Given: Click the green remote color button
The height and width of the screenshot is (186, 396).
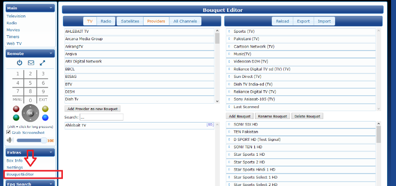Looking at the screenshot, I should [16, 118].
